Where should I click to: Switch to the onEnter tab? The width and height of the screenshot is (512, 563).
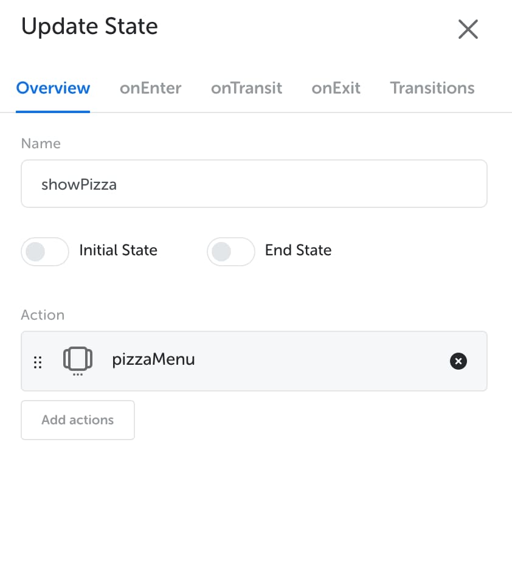(x=150, y=88)
